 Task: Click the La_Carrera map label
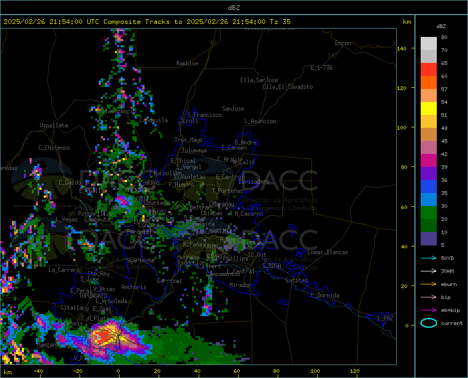(64, 270)
